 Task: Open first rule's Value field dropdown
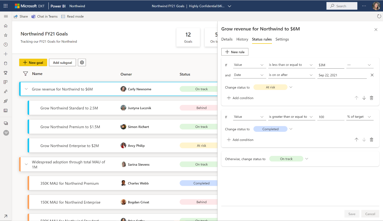pos(249,65)
